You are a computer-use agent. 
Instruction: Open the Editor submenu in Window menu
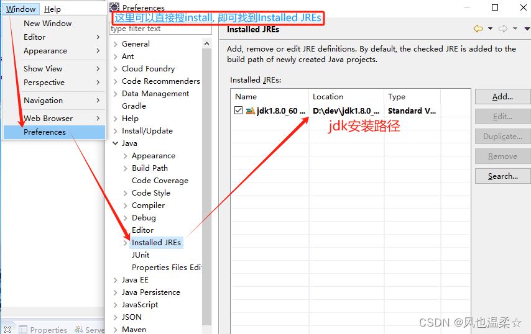coord(55,37)
